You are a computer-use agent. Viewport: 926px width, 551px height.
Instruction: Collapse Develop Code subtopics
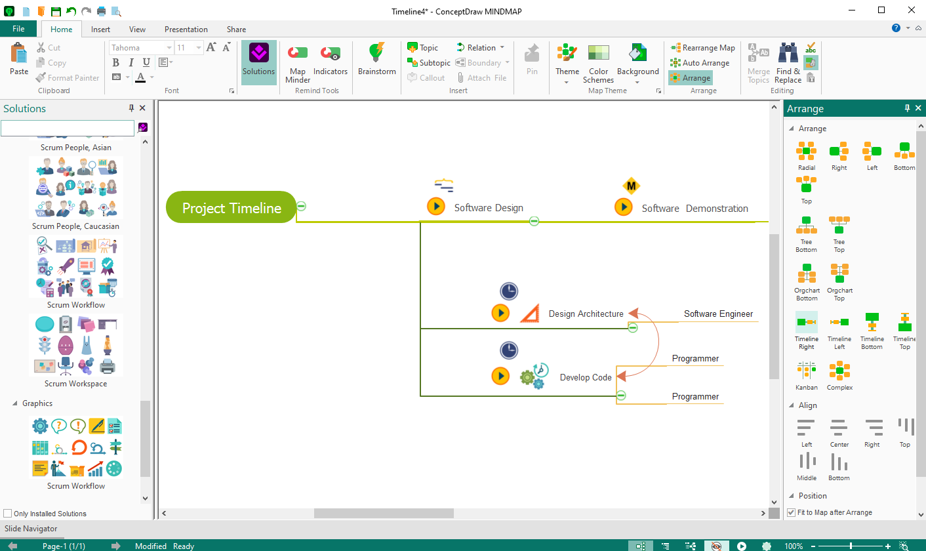pyautogui.click(x=620, y=395)
